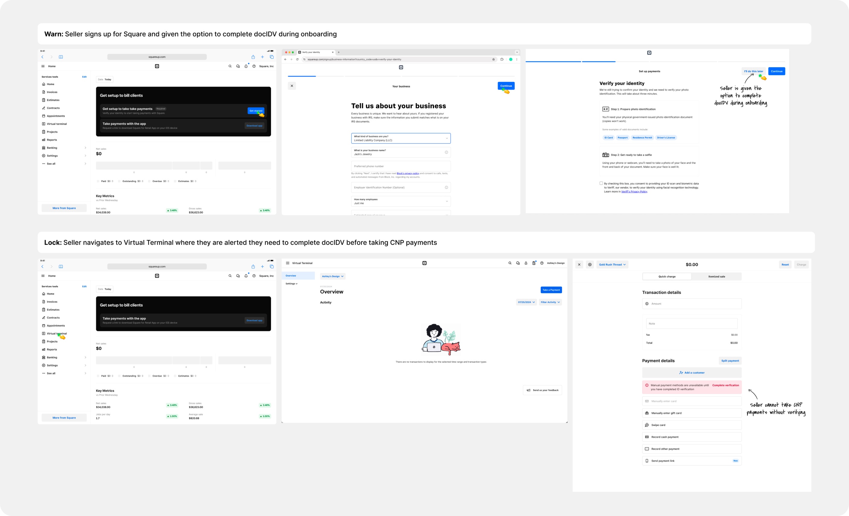The image size is (849, 516).
Task: Select Invoices in the Services tools sidebar
Action: pos(52,92)
